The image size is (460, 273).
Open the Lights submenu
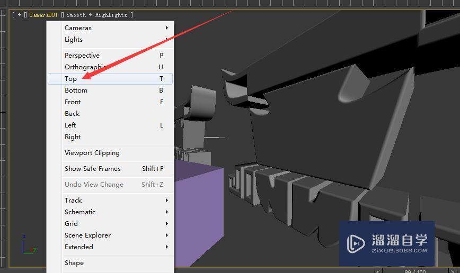[x=110, y=40]
